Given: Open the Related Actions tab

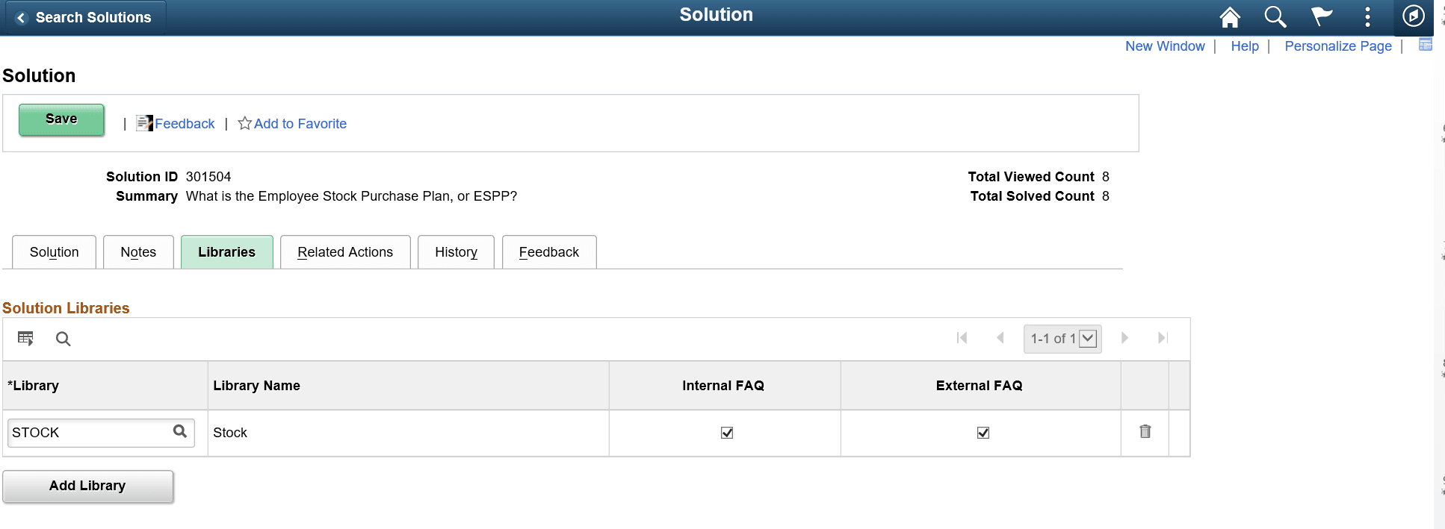Looking at the screenshot, I should (x=345, y=252).
